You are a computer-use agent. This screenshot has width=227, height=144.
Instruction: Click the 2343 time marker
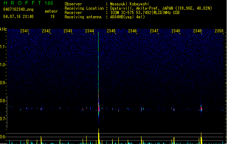click(x=68, y=31)
